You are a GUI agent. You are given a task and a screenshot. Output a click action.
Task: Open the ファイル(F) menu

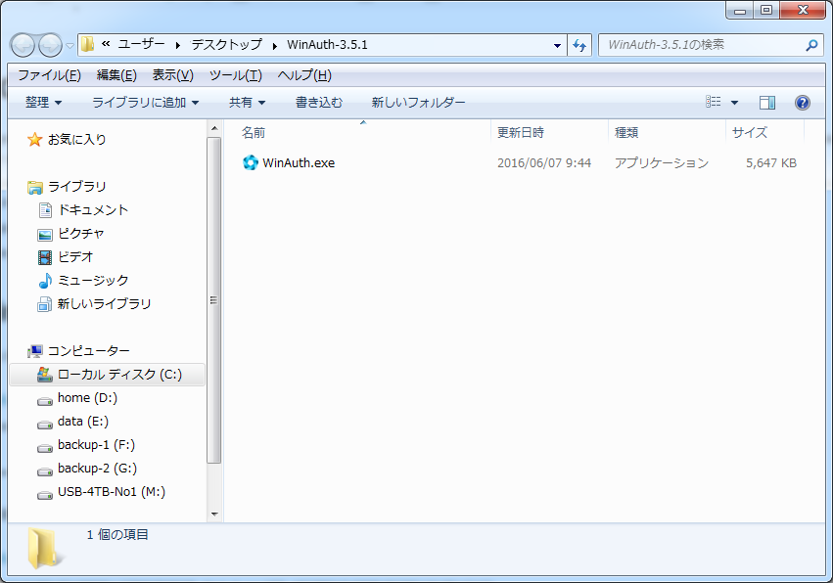[49, 75]
